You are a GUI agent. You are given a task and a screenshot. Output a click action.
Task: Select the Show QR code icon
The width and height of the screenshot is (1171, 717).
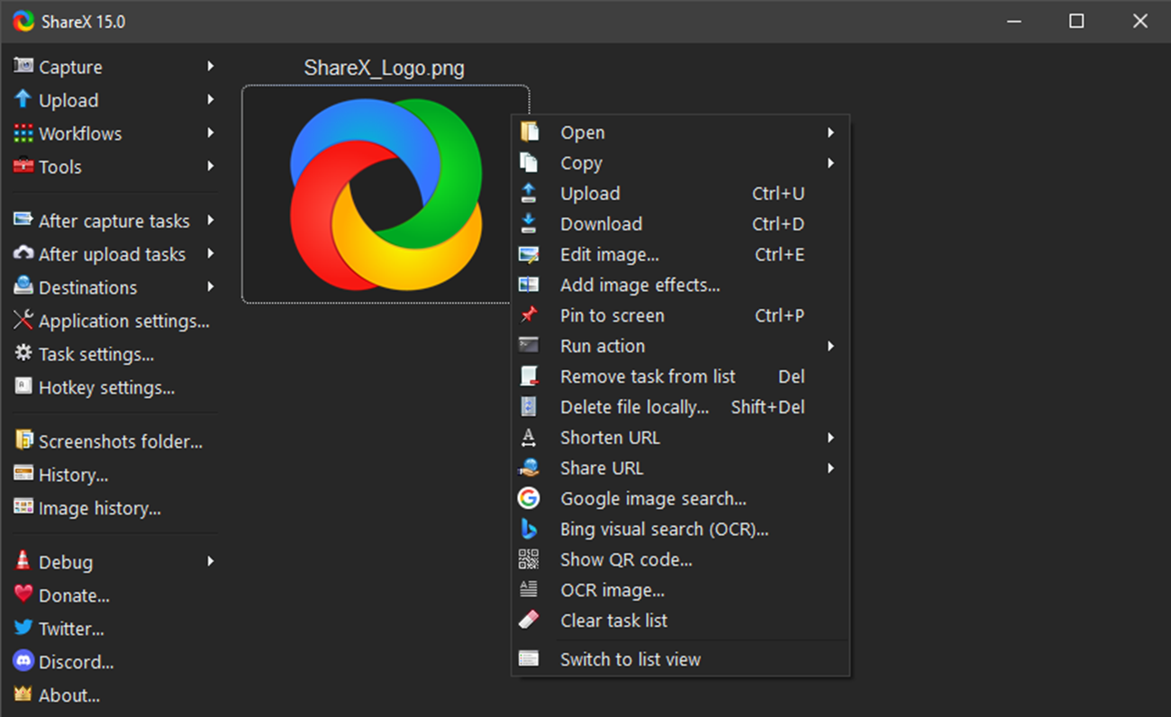(x=530, y=559)
